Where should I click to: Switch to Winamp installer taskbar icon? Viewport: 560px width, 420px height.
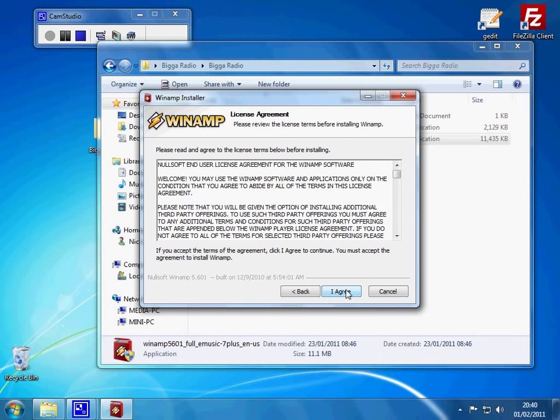click(116, 409)
